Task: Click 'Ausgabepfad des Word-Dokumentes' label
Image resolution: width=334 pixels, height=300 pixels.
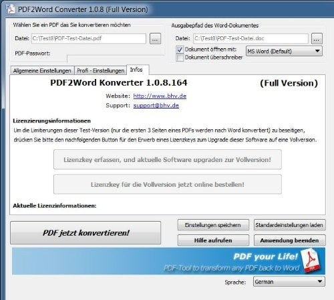Action: (x=215, y=25)
